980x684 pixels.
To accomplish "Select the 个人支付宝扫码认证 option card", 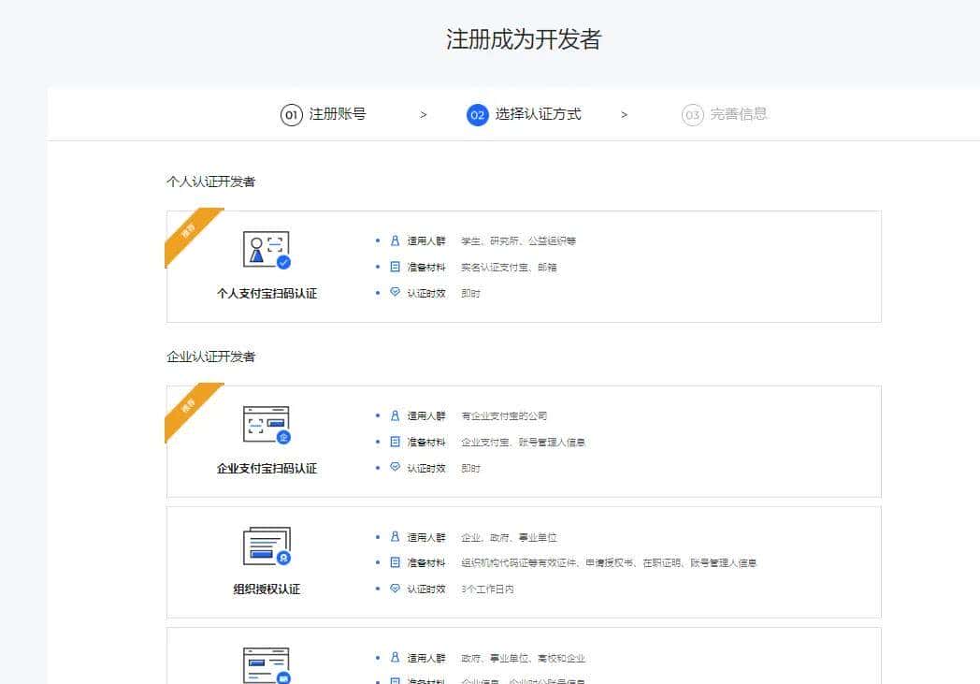I will 523,265.
